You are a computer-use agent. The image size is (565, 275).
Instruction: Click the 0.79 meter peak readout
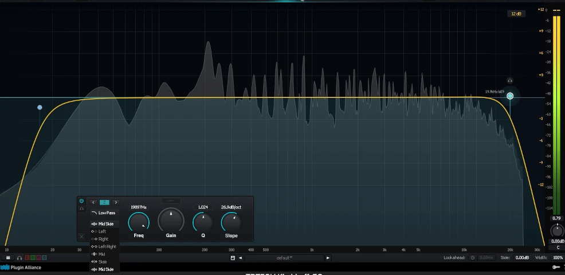(556, 218)
